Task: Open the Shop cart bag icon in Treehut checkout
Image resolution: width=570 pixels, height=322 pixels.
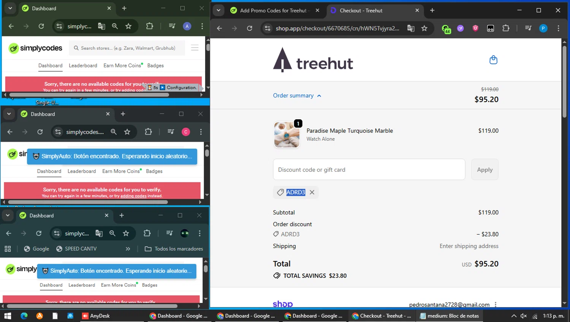Action: [x=493, y=60]
